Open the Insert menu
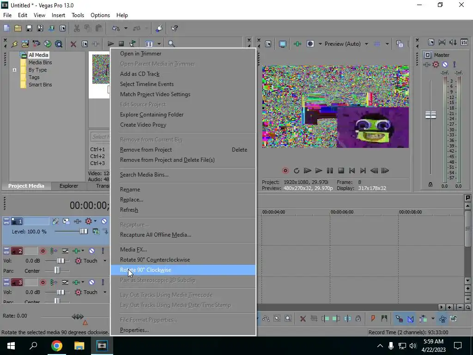Image resolution: width=473 pixels, height=355 pixels. tap(58, 15)
